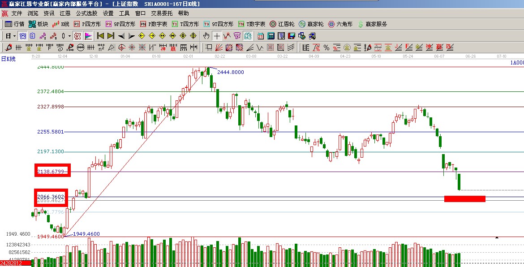Select the percent (%) line tool
This screenshot has width=524, height=267.
[x=326, y=47]
